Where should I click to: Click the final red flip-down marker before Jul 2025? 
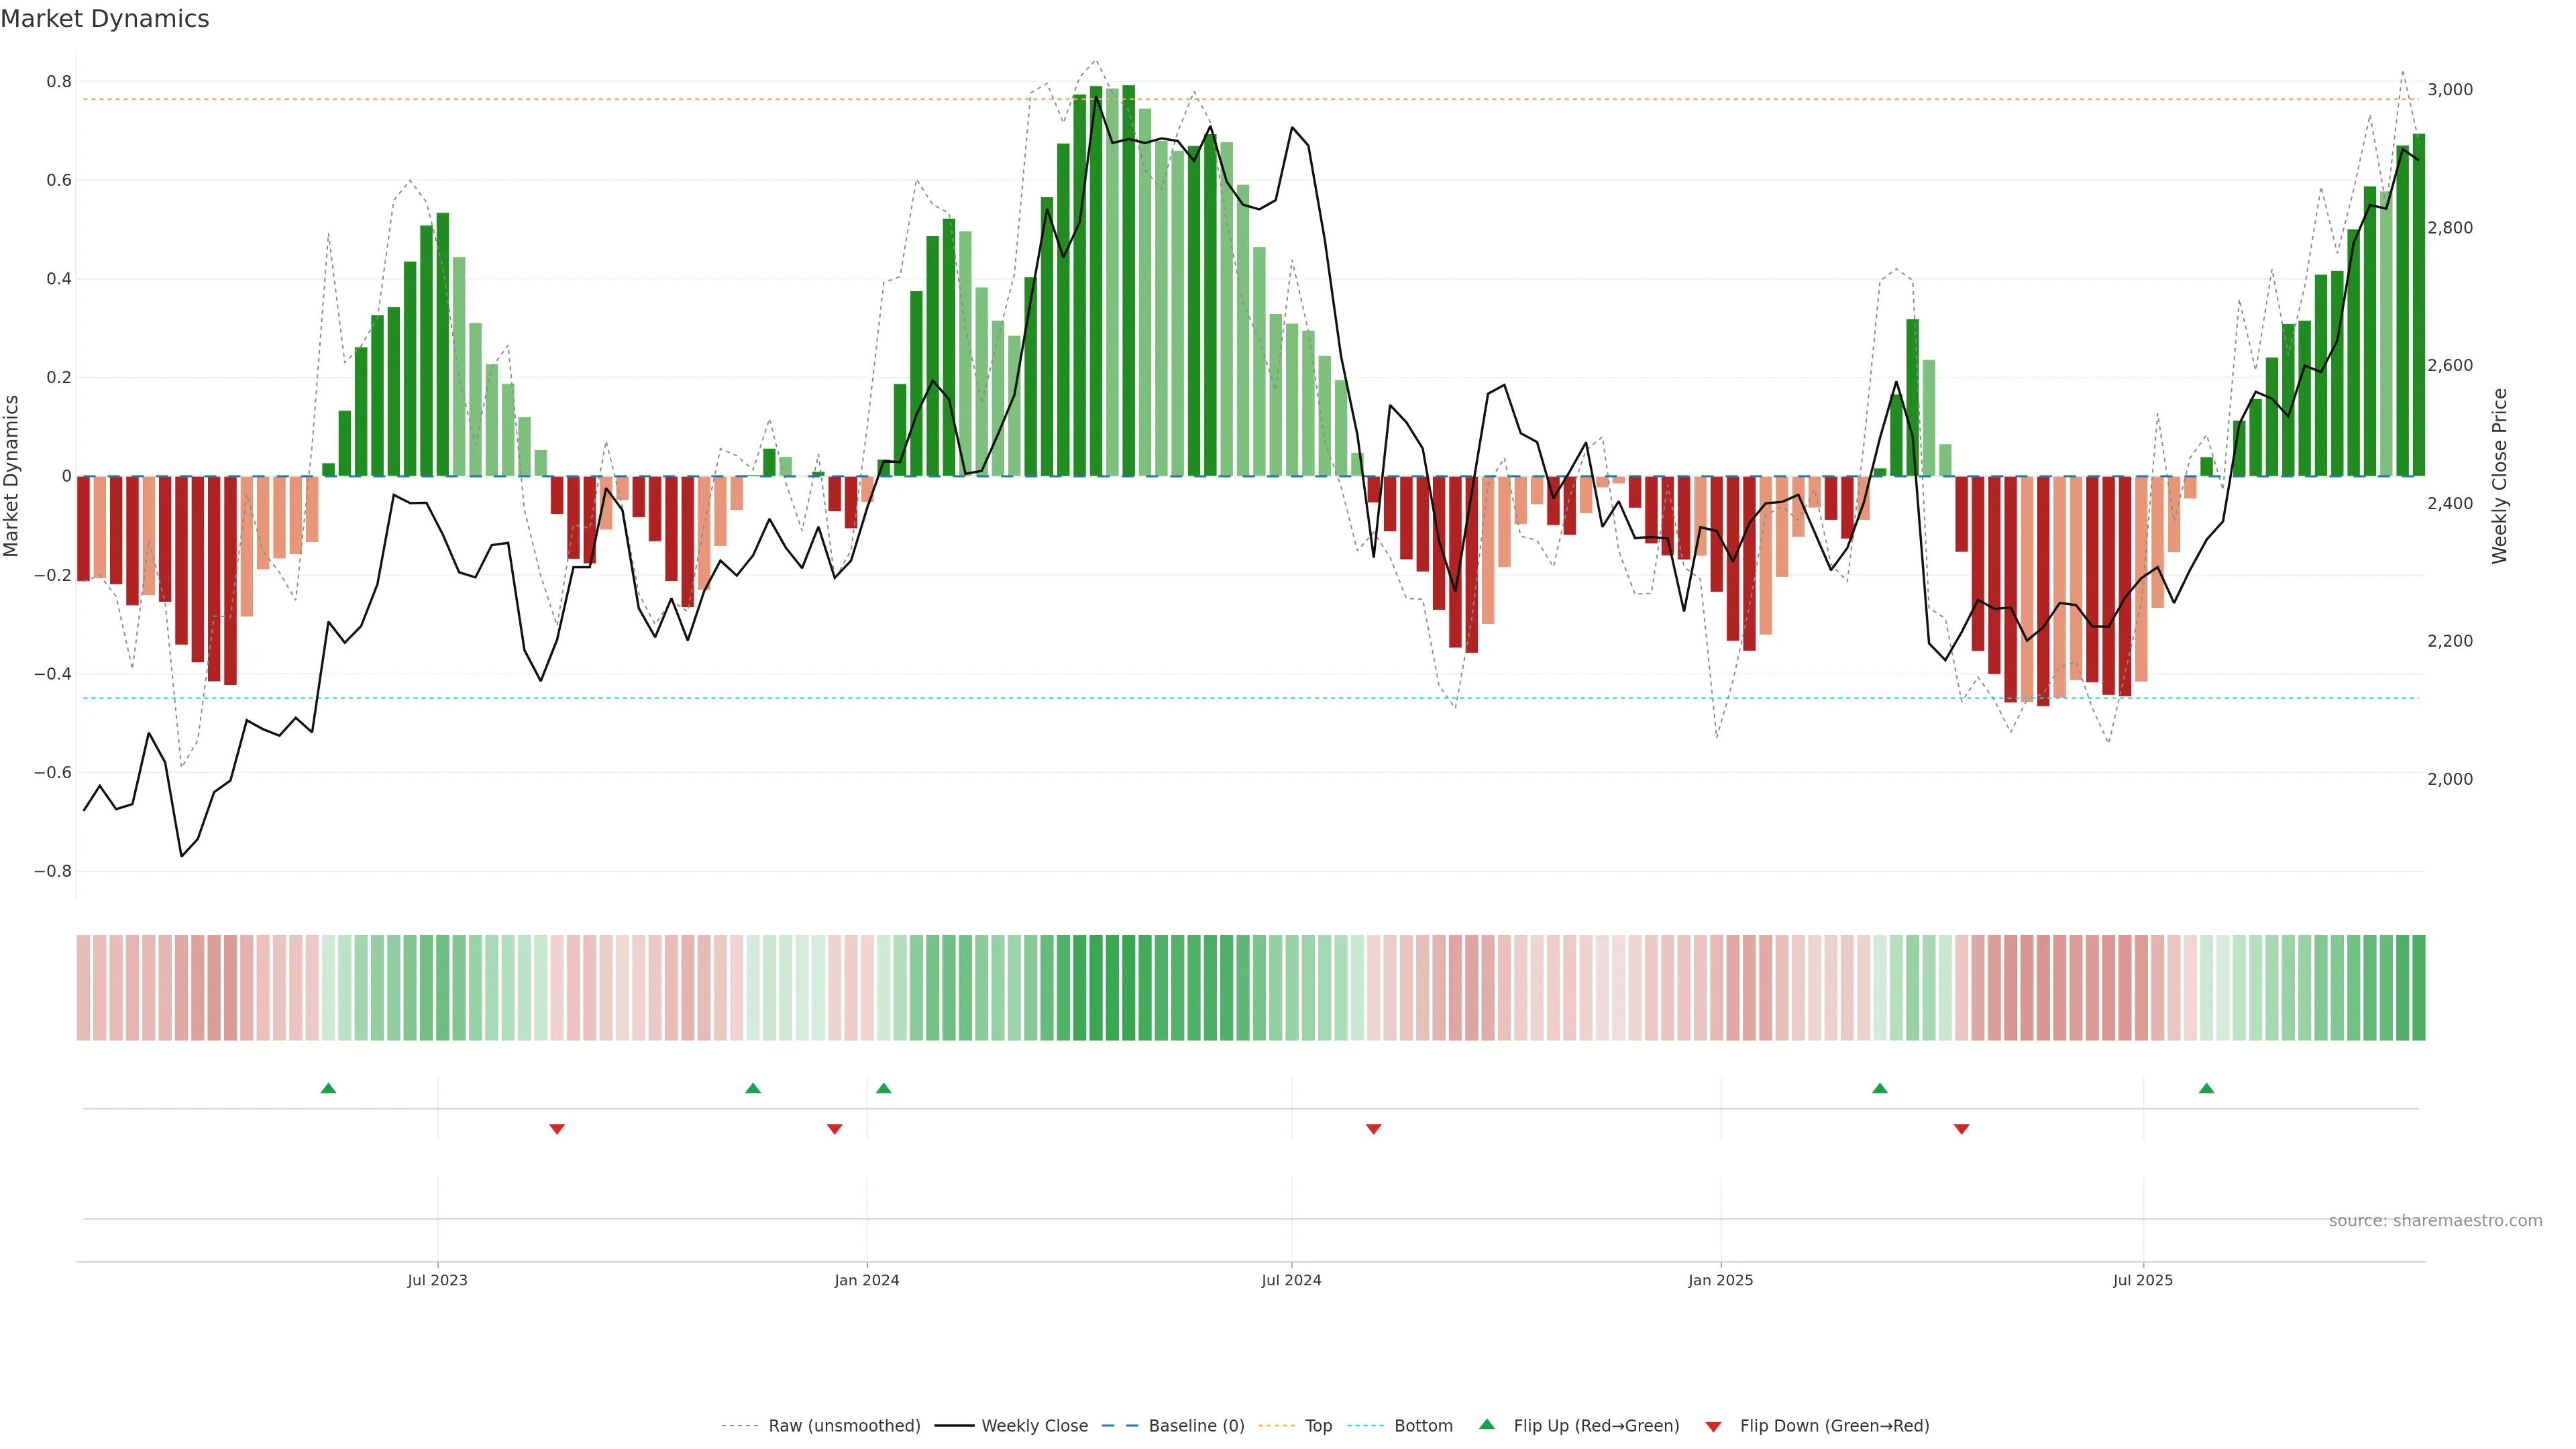[1961, 1129]
